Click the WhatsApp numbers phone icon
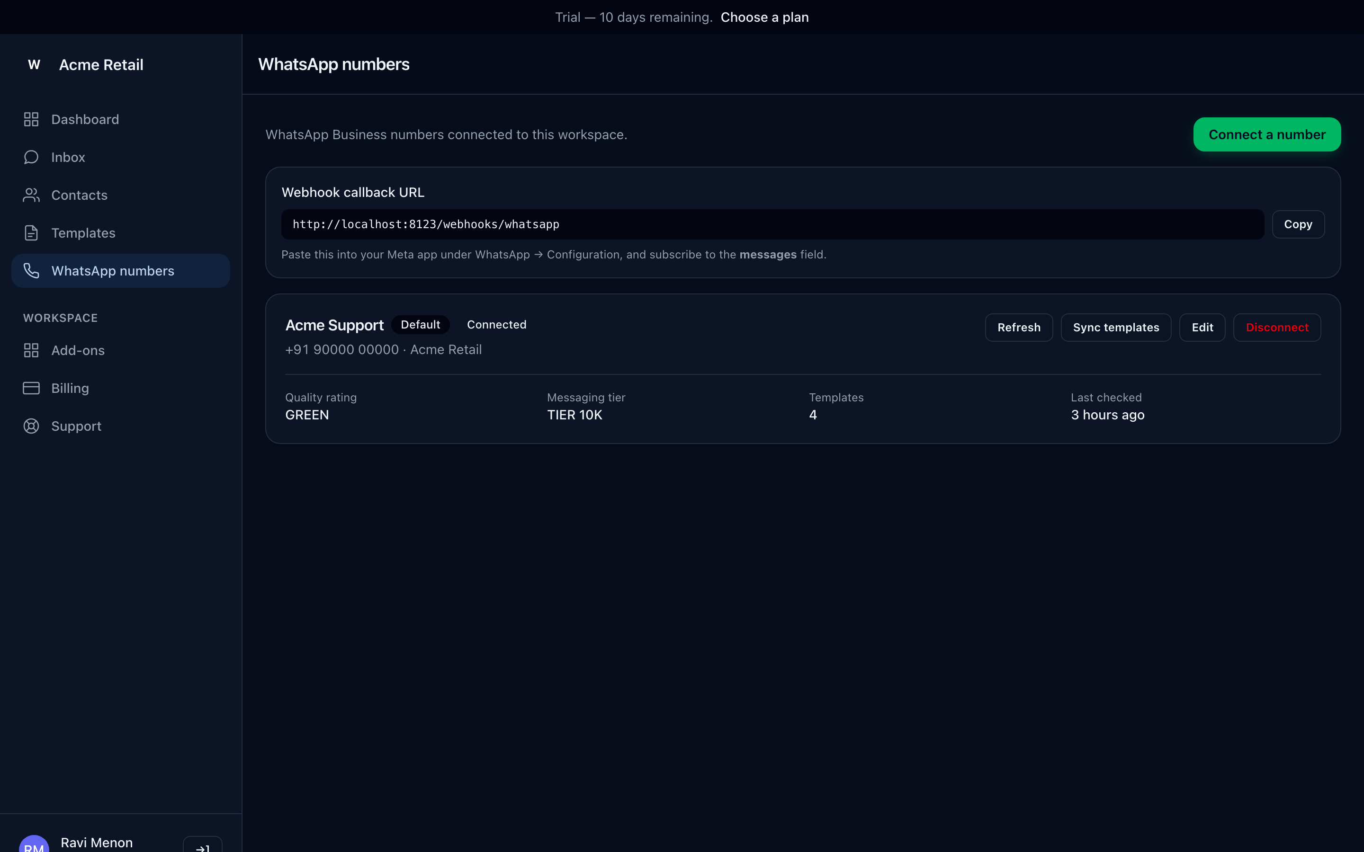The image size is (1364, 852). pos(31,270)
